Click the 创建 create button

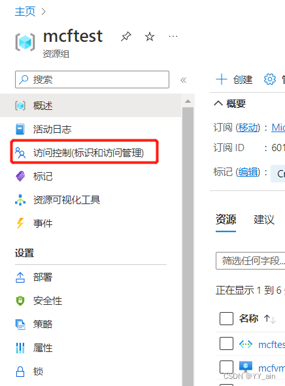pyautogui.click(x=234, y=79)
